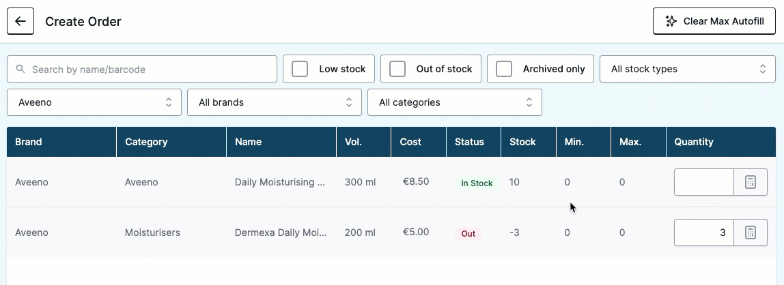The image size is (784, 285).
Task: Click the In Stock status badge
Action: point(477,183)
